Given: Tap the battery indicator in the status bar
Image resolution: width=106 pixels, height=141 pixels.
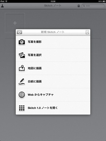Looking at the screenshot, I should click(104, 1).
